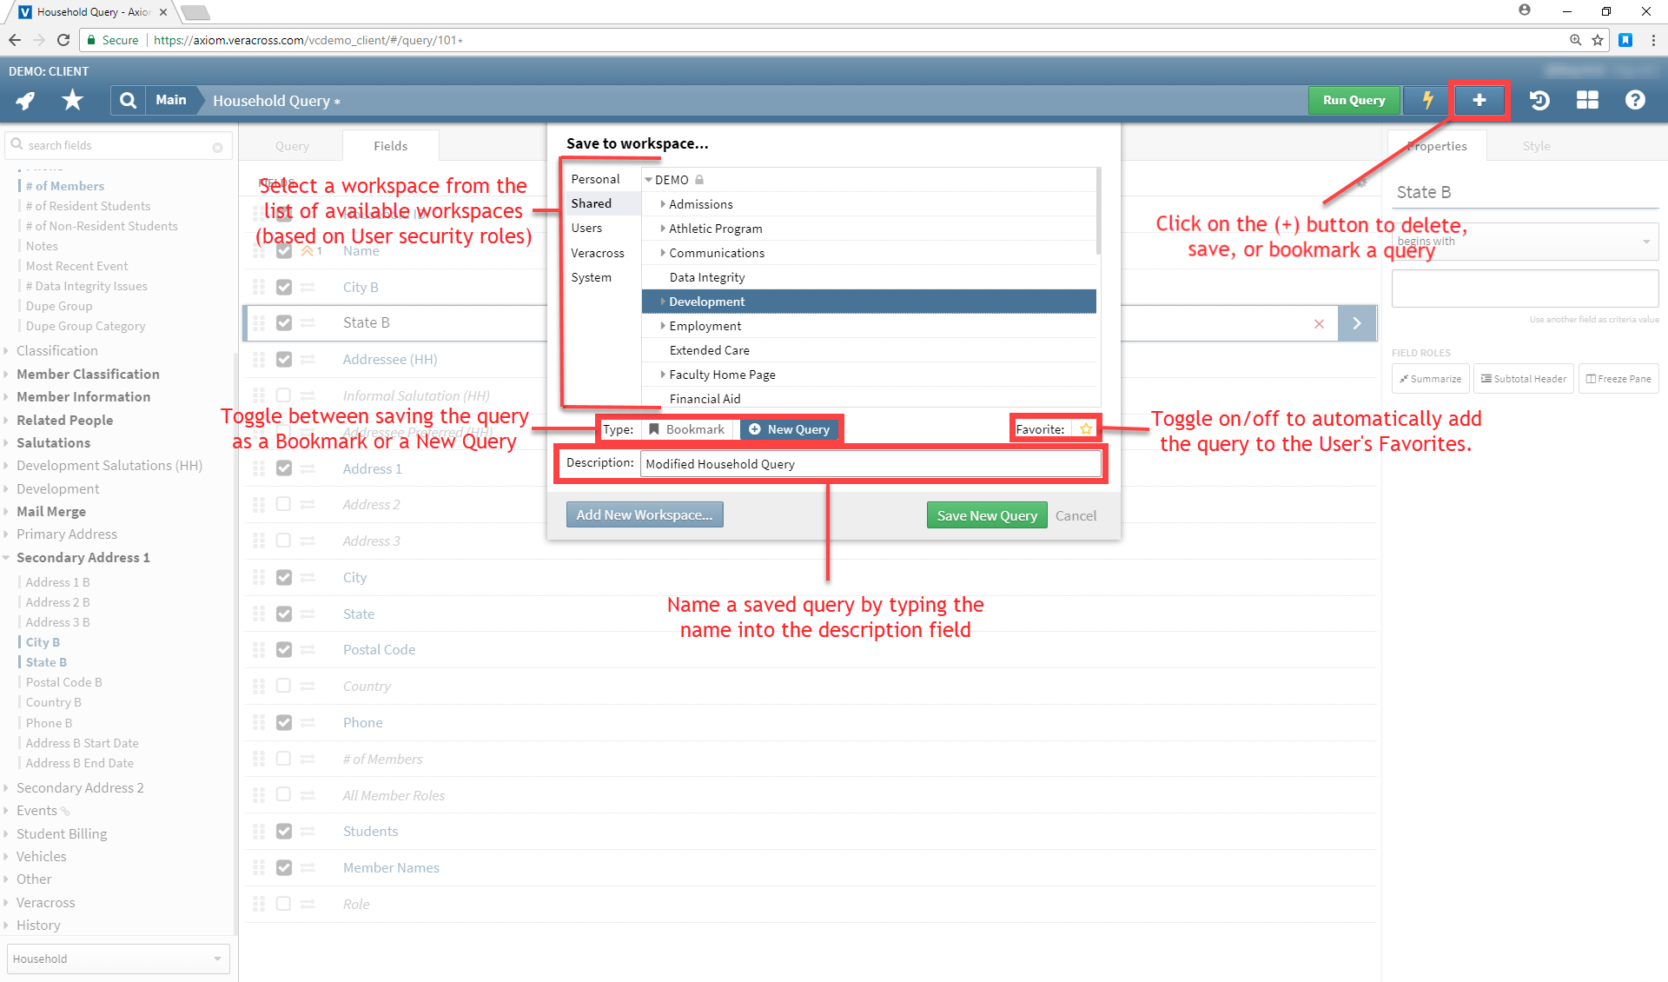This screenshot has width=1668, height=982.
Task: Uncheck the Postal Code field checkbox
Action: [x=284, y=649]
